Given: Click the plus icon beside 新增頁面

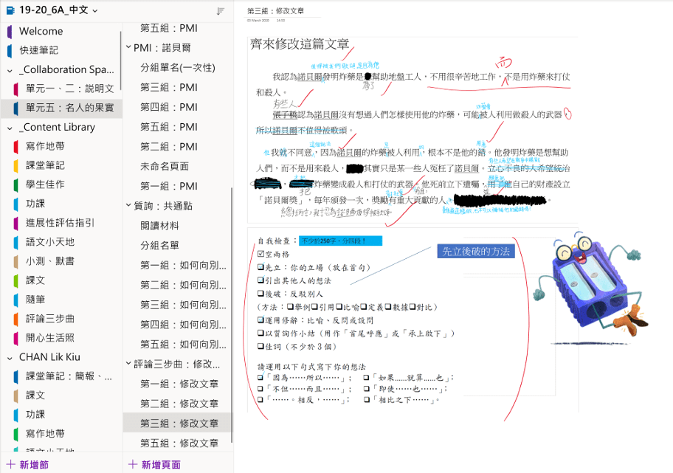Looking at the screenshot, I should (133, 464).
